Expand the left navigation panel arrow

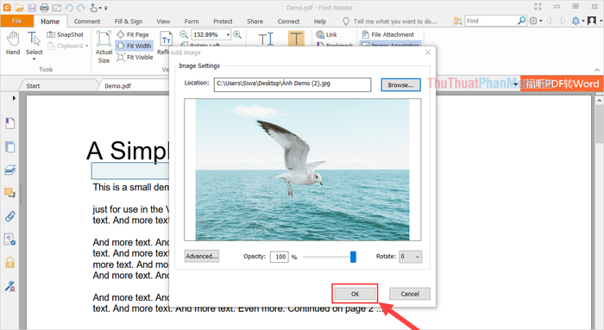point(14,98)
